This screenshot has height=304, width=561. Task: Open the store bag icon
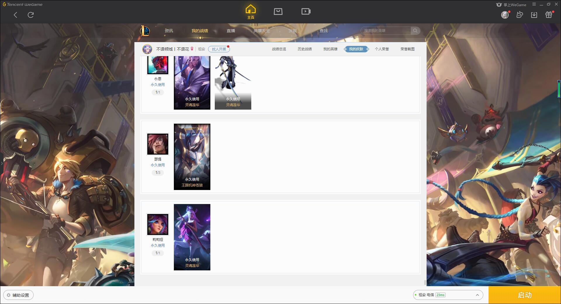(278, 11)
